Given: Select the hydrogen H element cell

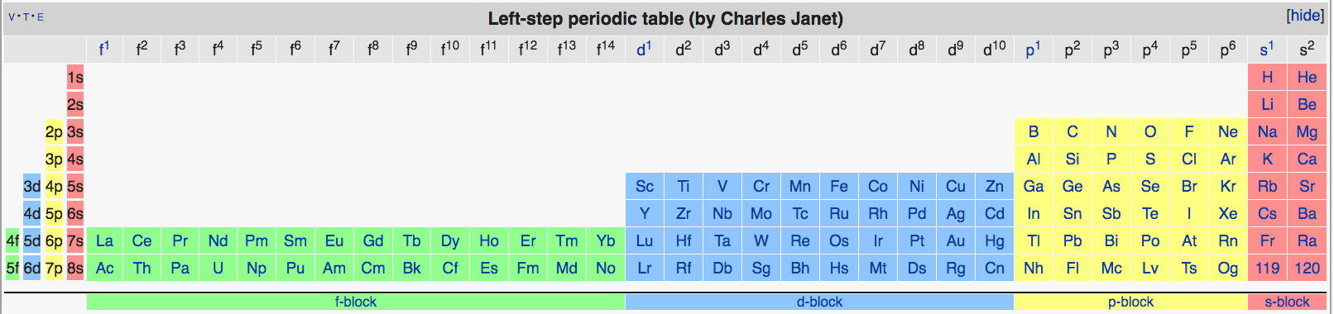Looking at the screenshot, I should click(1267, 77).
